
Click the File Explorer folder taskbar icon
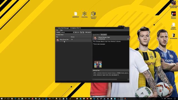tap(22, 99)
